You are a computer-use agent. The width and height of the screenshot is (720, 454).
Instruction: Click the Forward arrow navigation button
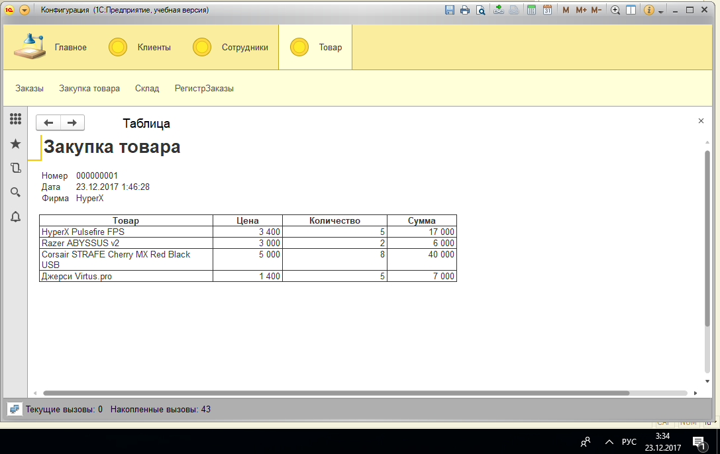[x=72, y=122]
